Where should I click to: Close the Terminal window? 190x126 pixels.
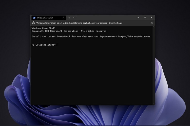pos(151,18)
